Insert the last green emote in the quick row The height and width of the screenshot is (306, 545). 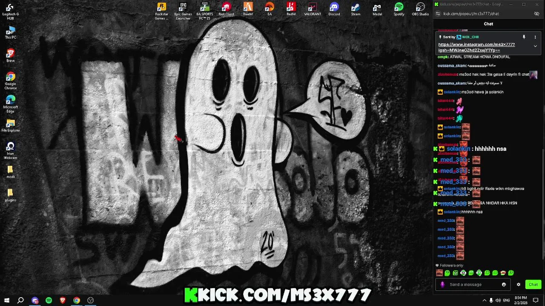point(511,273)
